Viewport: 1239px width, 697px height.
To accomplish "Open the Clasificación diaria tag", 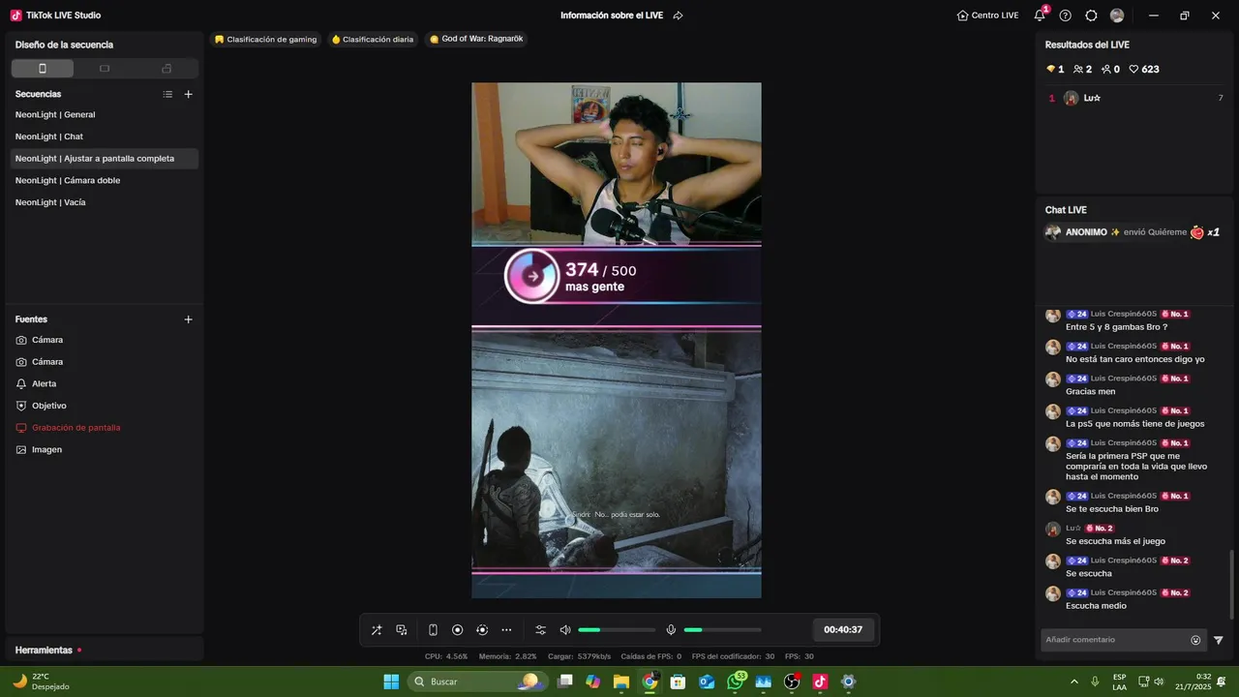I will pos(373,40).
